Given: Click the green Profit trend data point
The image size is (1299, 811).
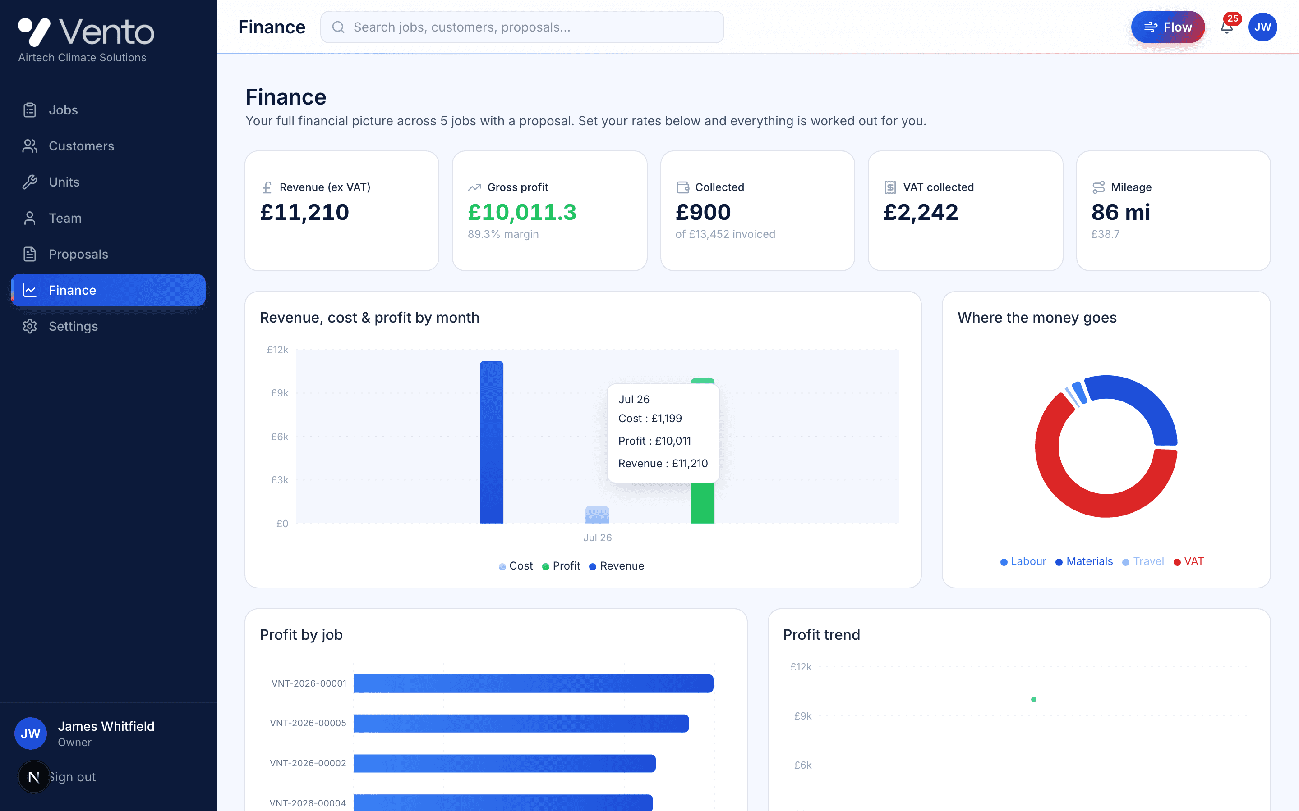Looking at the screenshot, I should coord(1034,699).
